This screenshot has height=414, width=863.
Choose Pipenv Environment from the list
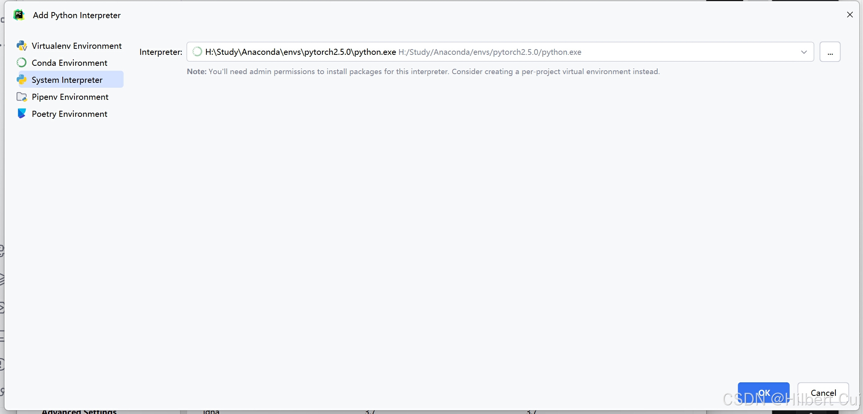tap(70, 97)
